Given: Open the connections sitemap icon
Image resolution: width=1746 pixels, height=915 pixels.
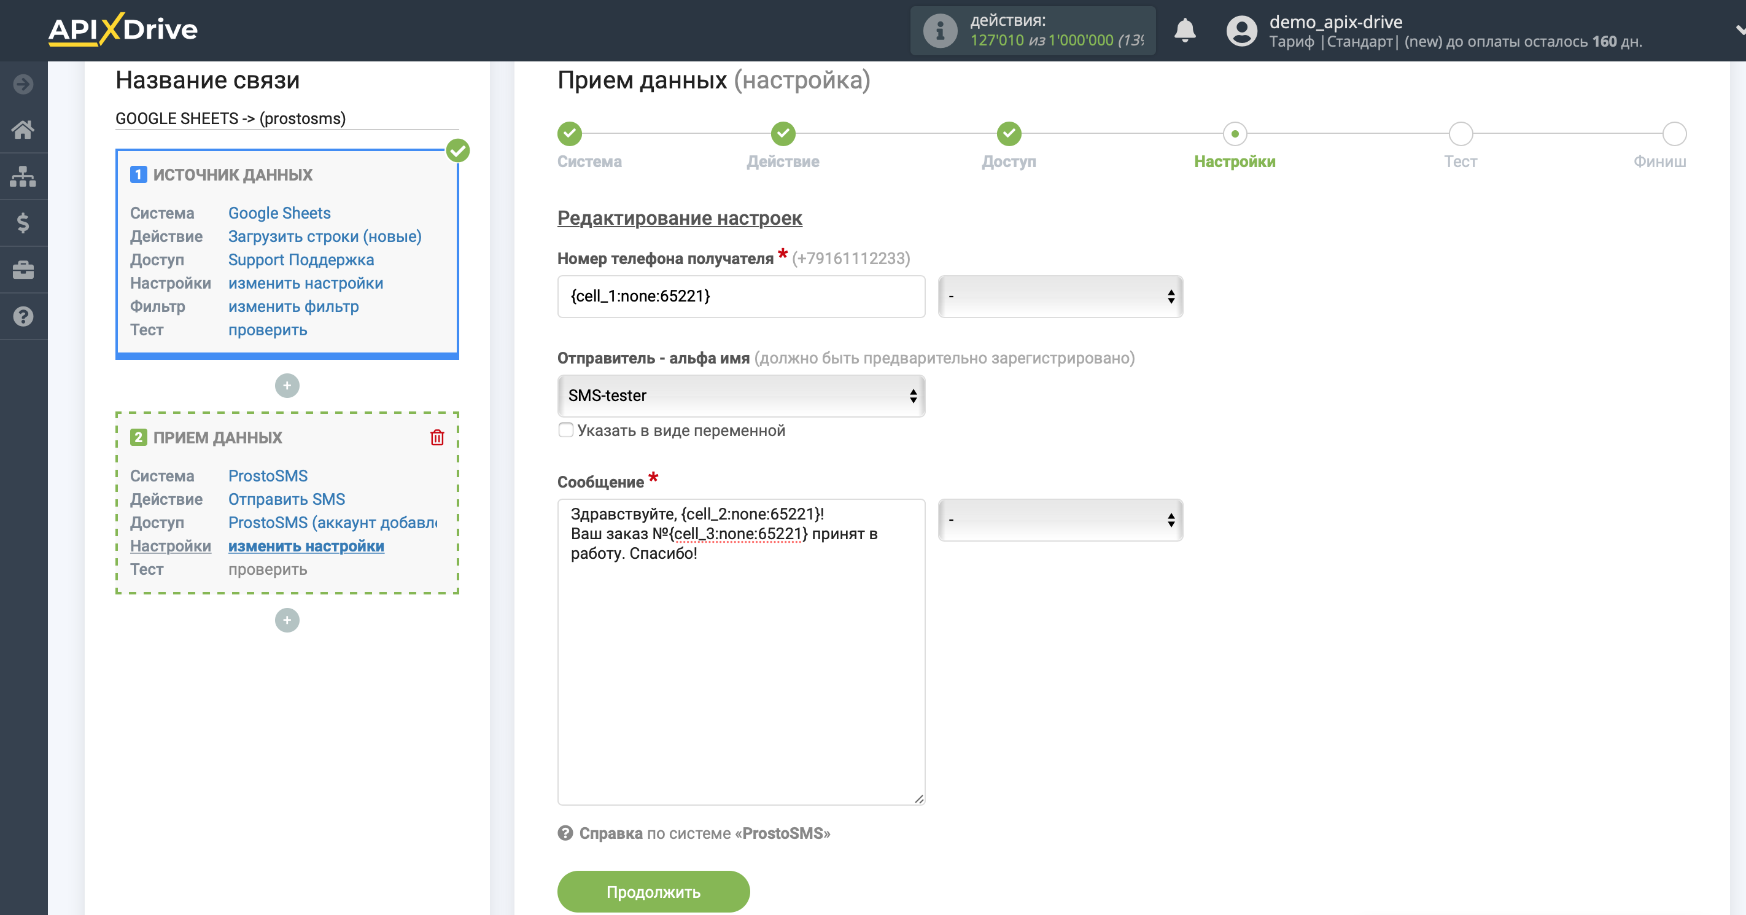Looking at the screenshot, I should tap(23, 176).
